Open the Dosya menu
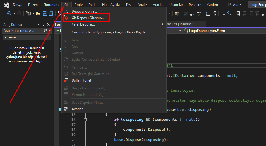Image resolution: width=266 pixels, height=146 pixels. (18, 5)
